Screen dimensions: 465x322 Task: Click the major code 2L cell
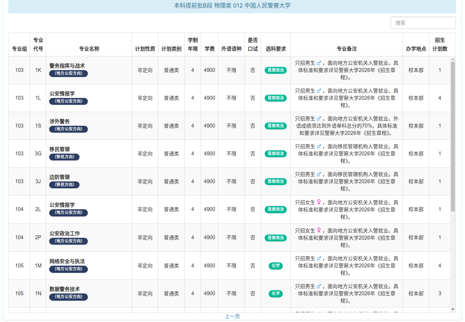pos(38,209)
